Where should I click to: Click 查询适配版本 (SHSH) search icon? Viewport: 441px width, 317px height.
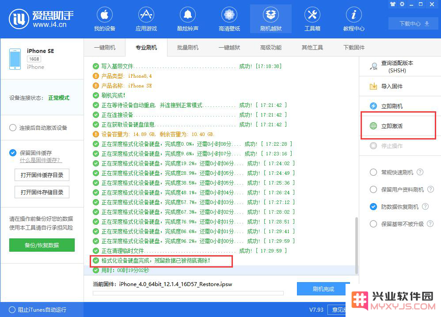click(373, 67)
